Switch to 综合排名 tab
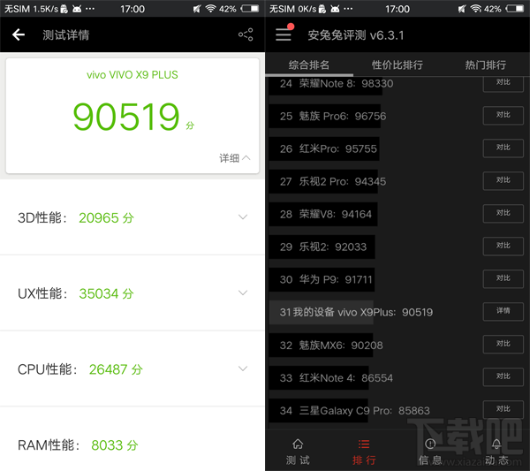The image size is (530, 471). pos(309,65)
